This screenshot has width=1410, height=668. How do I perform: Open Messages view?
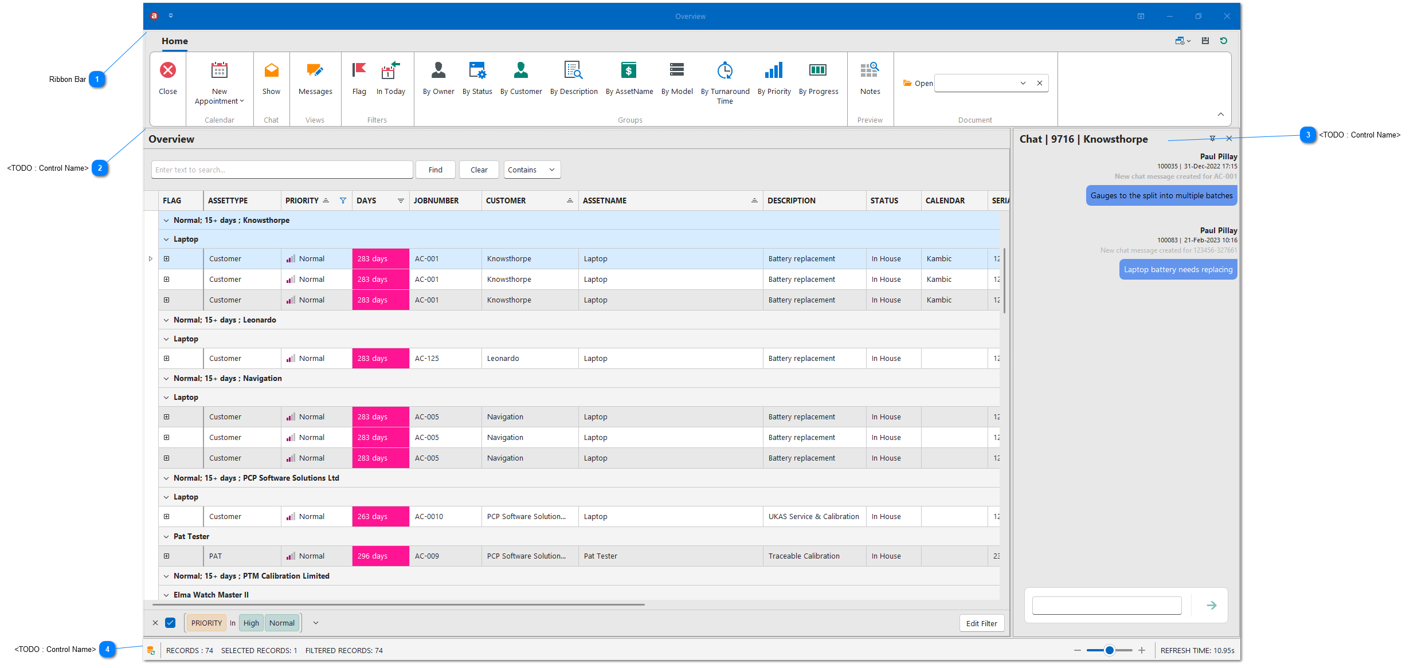tap(315, 78)
